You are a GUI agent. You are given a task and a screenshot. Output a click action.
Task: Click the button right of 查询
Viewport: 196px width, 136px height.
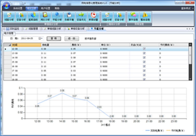pyautogui.click(x=70, y=38)
